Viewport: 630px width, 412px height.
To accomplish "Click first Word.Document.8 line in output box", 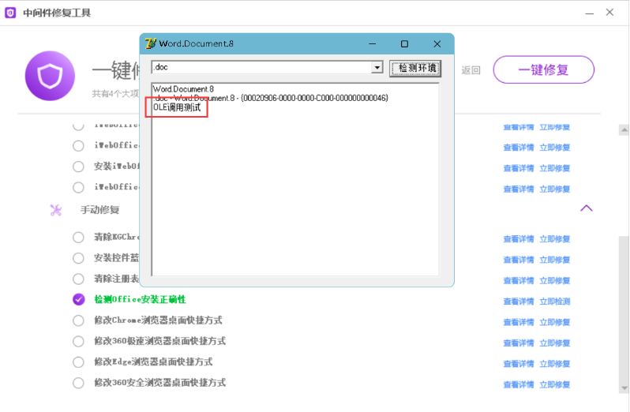I will (x=184, y=89).
